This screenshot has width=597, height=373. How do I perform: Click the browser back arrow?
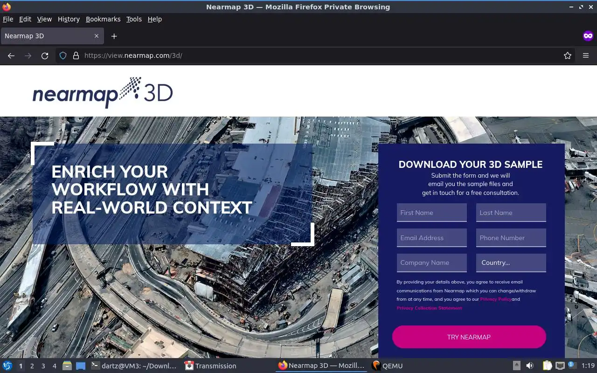11,55
